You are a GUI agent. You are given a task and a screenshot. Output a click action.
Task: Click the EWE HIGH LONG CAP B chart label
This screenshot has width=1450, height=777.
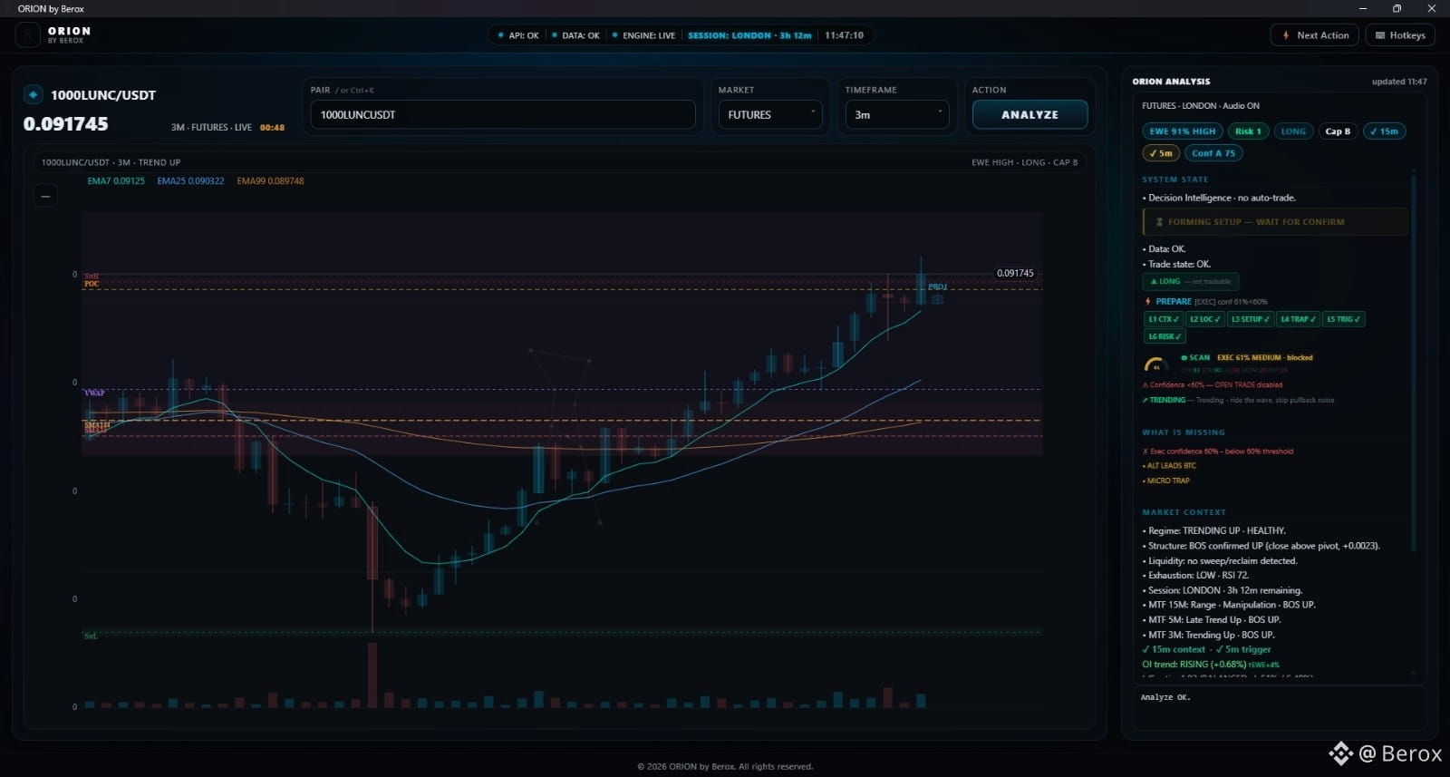click(1024, 162)
